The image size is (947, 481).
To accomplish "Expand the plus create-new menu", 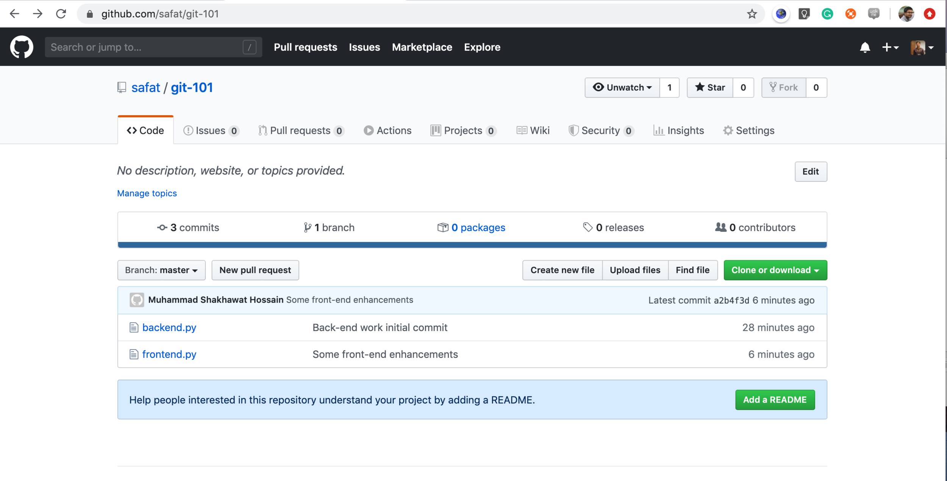I will click(890, 47).
